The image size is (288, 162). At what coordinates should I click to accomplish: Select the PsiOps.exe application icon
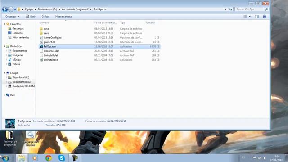click(41, 46)
